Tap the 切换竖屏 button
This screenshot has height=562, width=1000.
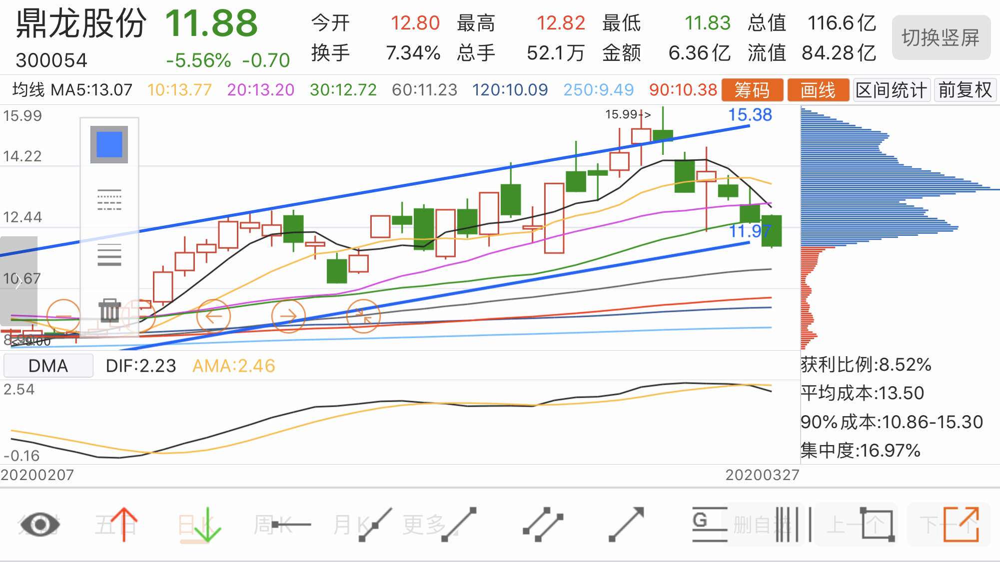click(941, 37)
